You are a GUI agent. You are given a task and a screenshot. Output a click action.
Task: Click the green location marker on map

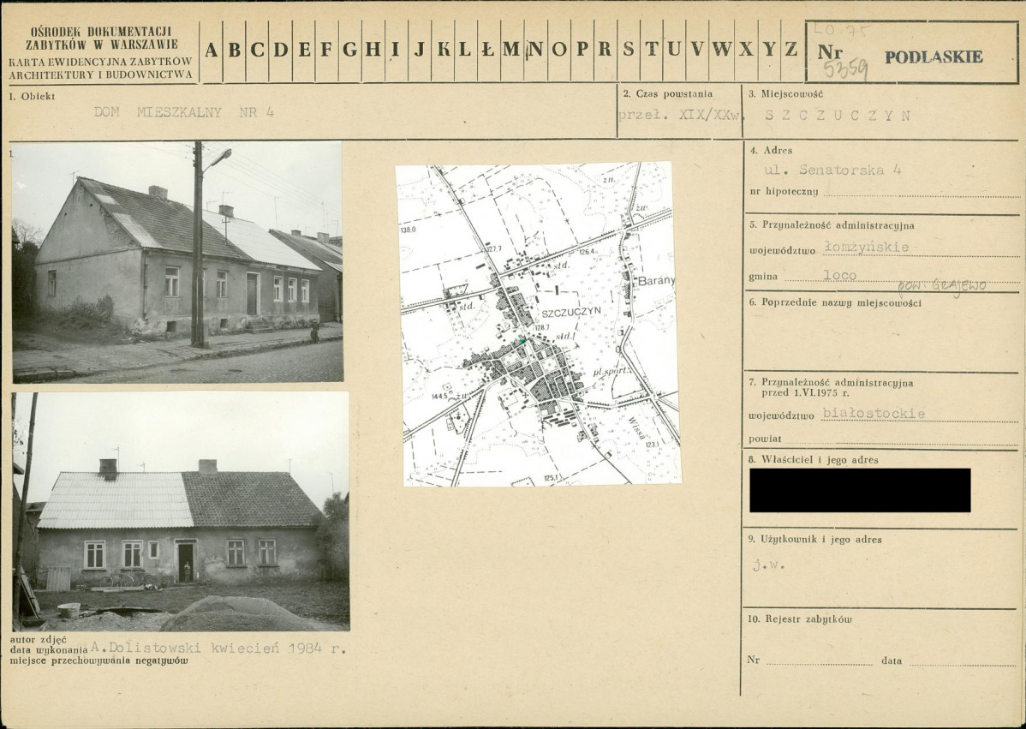coord(522,341)
